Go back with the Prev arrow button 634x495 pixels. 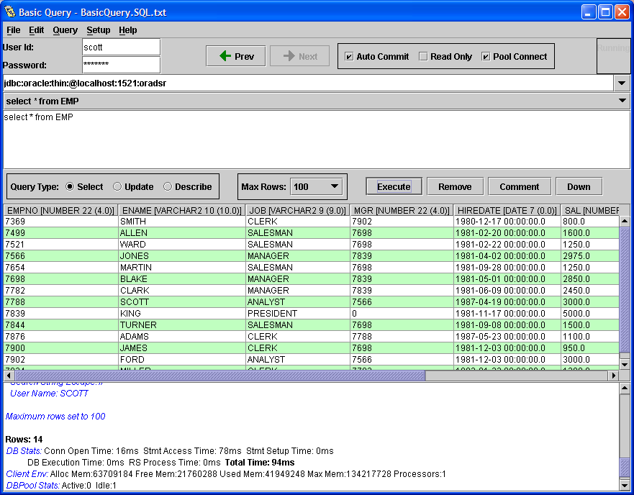(236, 56)
